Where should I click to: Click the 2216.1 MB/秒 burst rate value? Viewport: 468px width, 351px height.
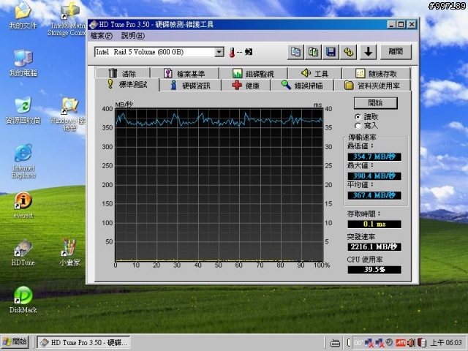click(374, 247)
